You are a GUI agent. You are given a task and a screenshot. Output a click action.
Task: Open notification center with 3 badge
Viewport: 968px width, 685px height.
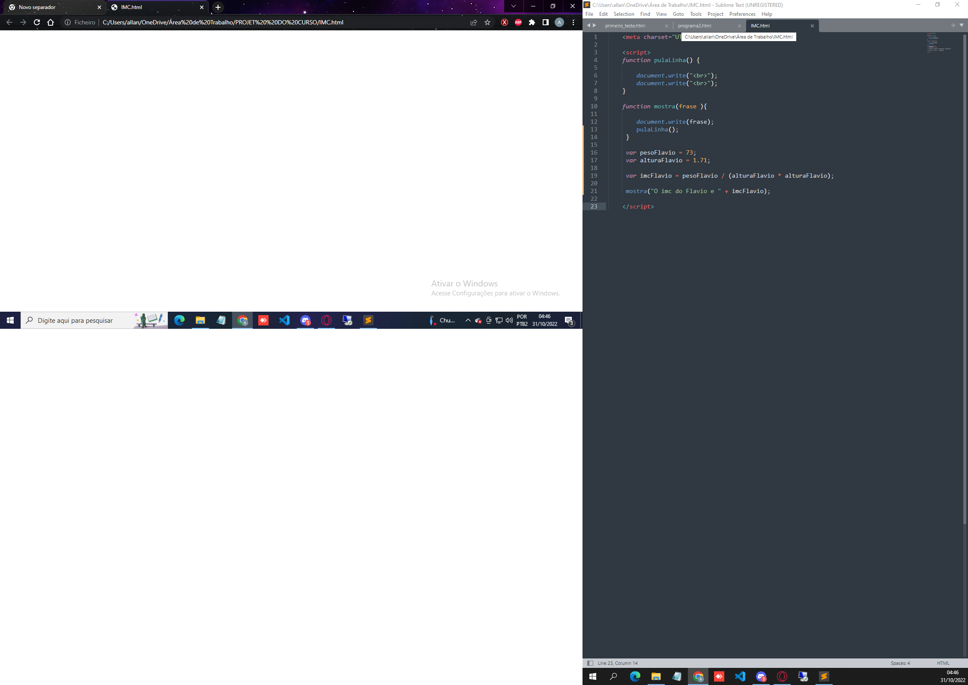(x=569, y=320)
